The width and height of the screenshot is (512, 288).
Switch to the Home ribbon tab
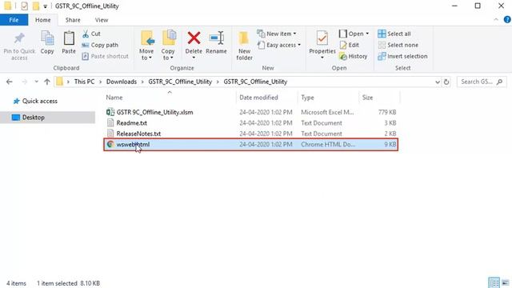pyautogui.click(x=42, y=20)
